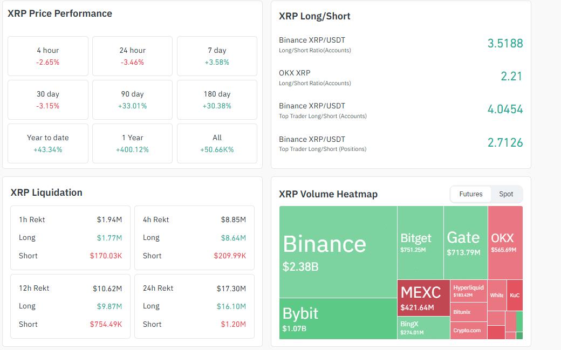The height and width of the screenshot is (350, 561).
Task: Click the OKX XRP long/short ratio row
Action: point(400,77)
